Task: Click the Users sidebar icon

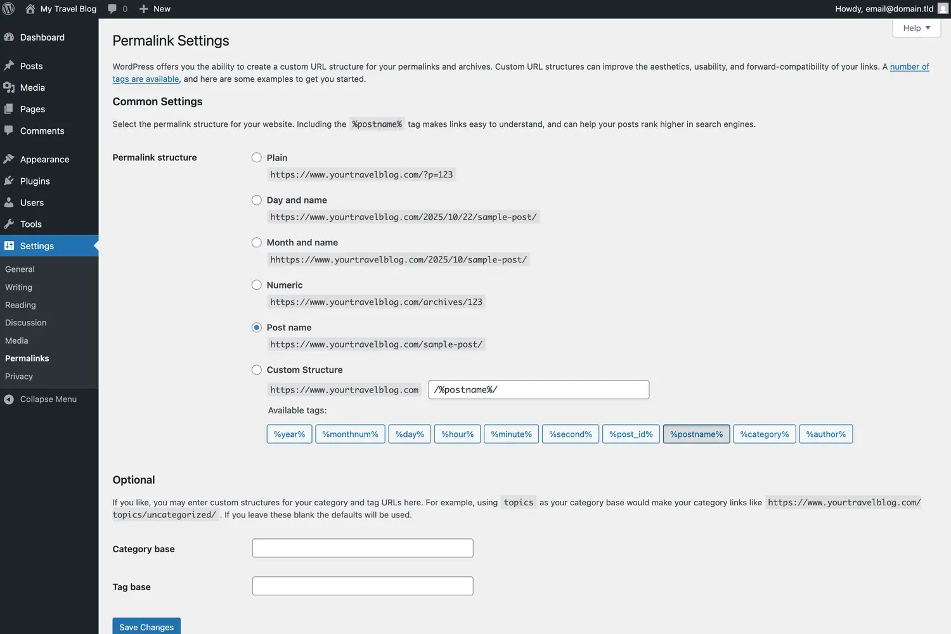Action: click(x=10, y=202)
